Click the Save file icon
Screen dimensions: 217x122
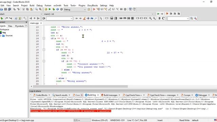coord(5,9)
